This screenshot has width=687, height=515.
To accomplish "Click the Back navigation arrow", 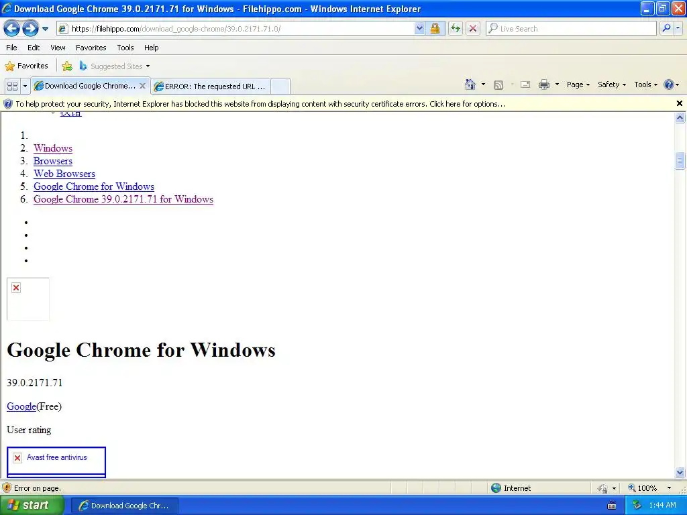I will click(x=12, y=29).
